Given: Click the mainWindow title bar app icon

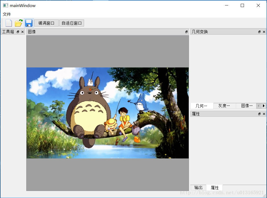Looking at the screenshot, I should pyautogui.click(x=5, y=5).
